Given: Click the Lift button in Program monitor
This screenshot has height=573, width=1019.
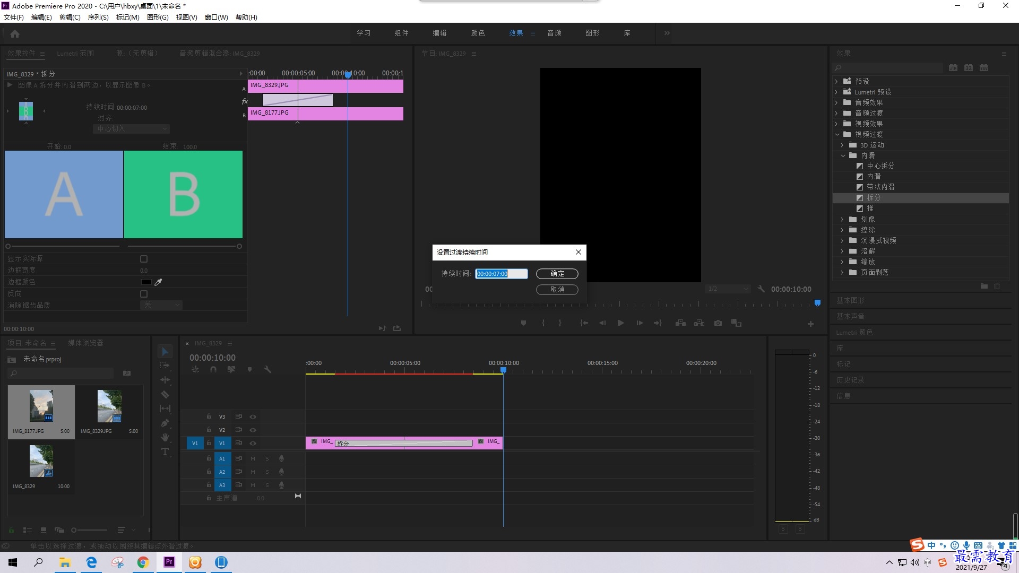Looking at the screenshot, I should [x=680, y=323].
